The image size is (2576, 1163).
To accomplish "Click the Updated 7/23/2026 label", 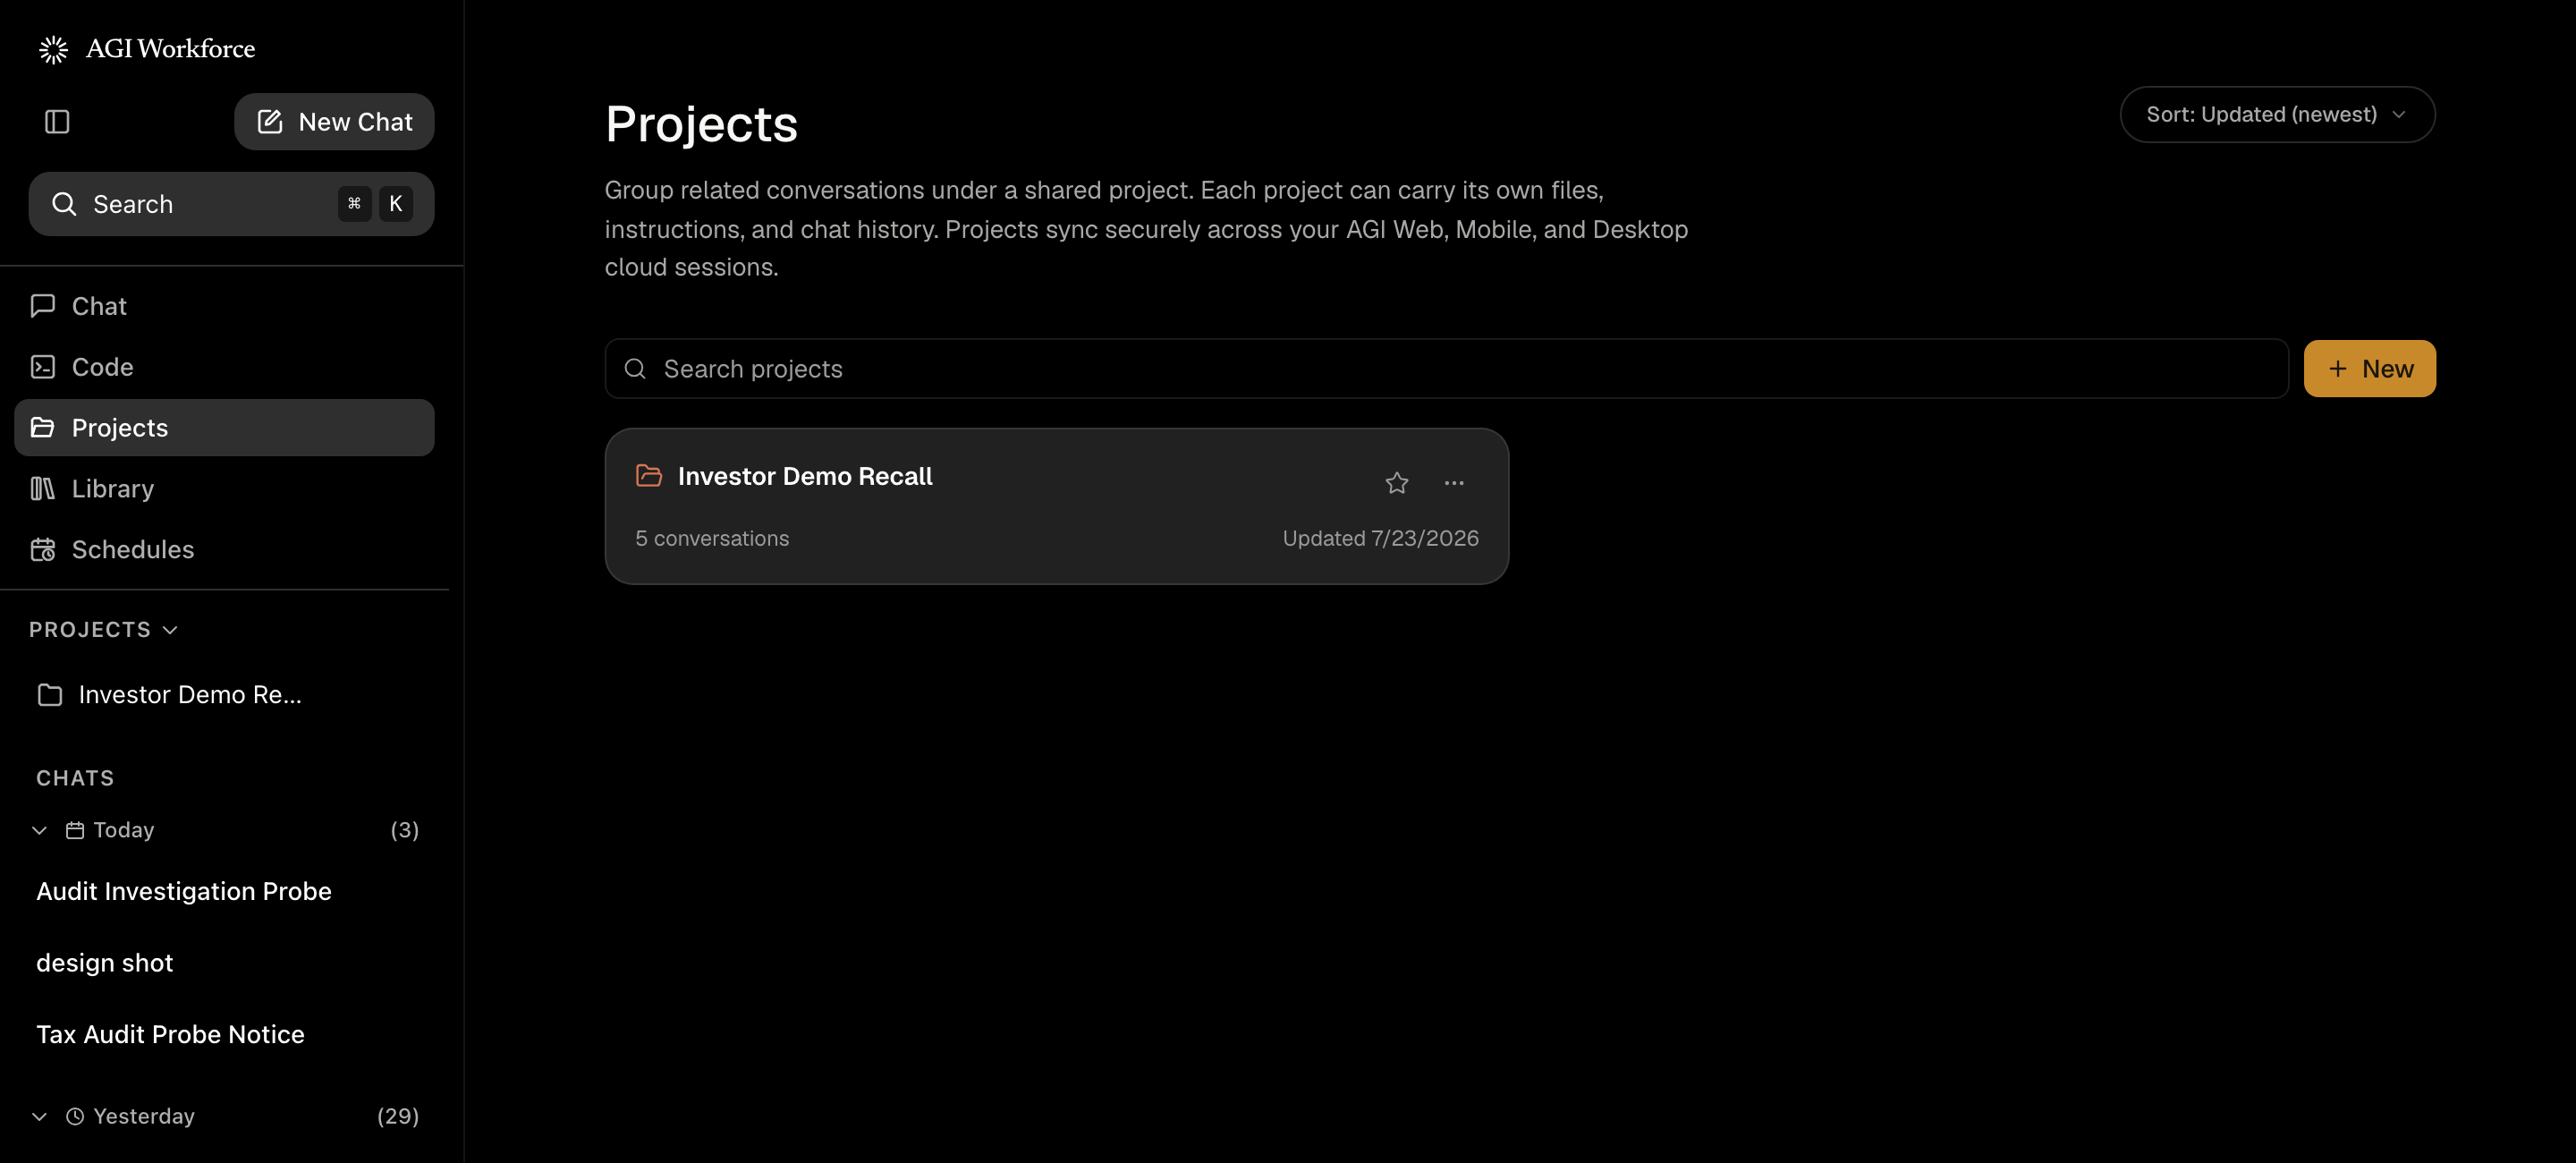I will [1380, 539].
